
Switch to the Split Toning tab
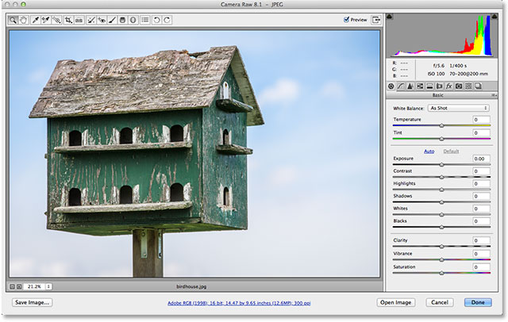click(x=429, y=86)
